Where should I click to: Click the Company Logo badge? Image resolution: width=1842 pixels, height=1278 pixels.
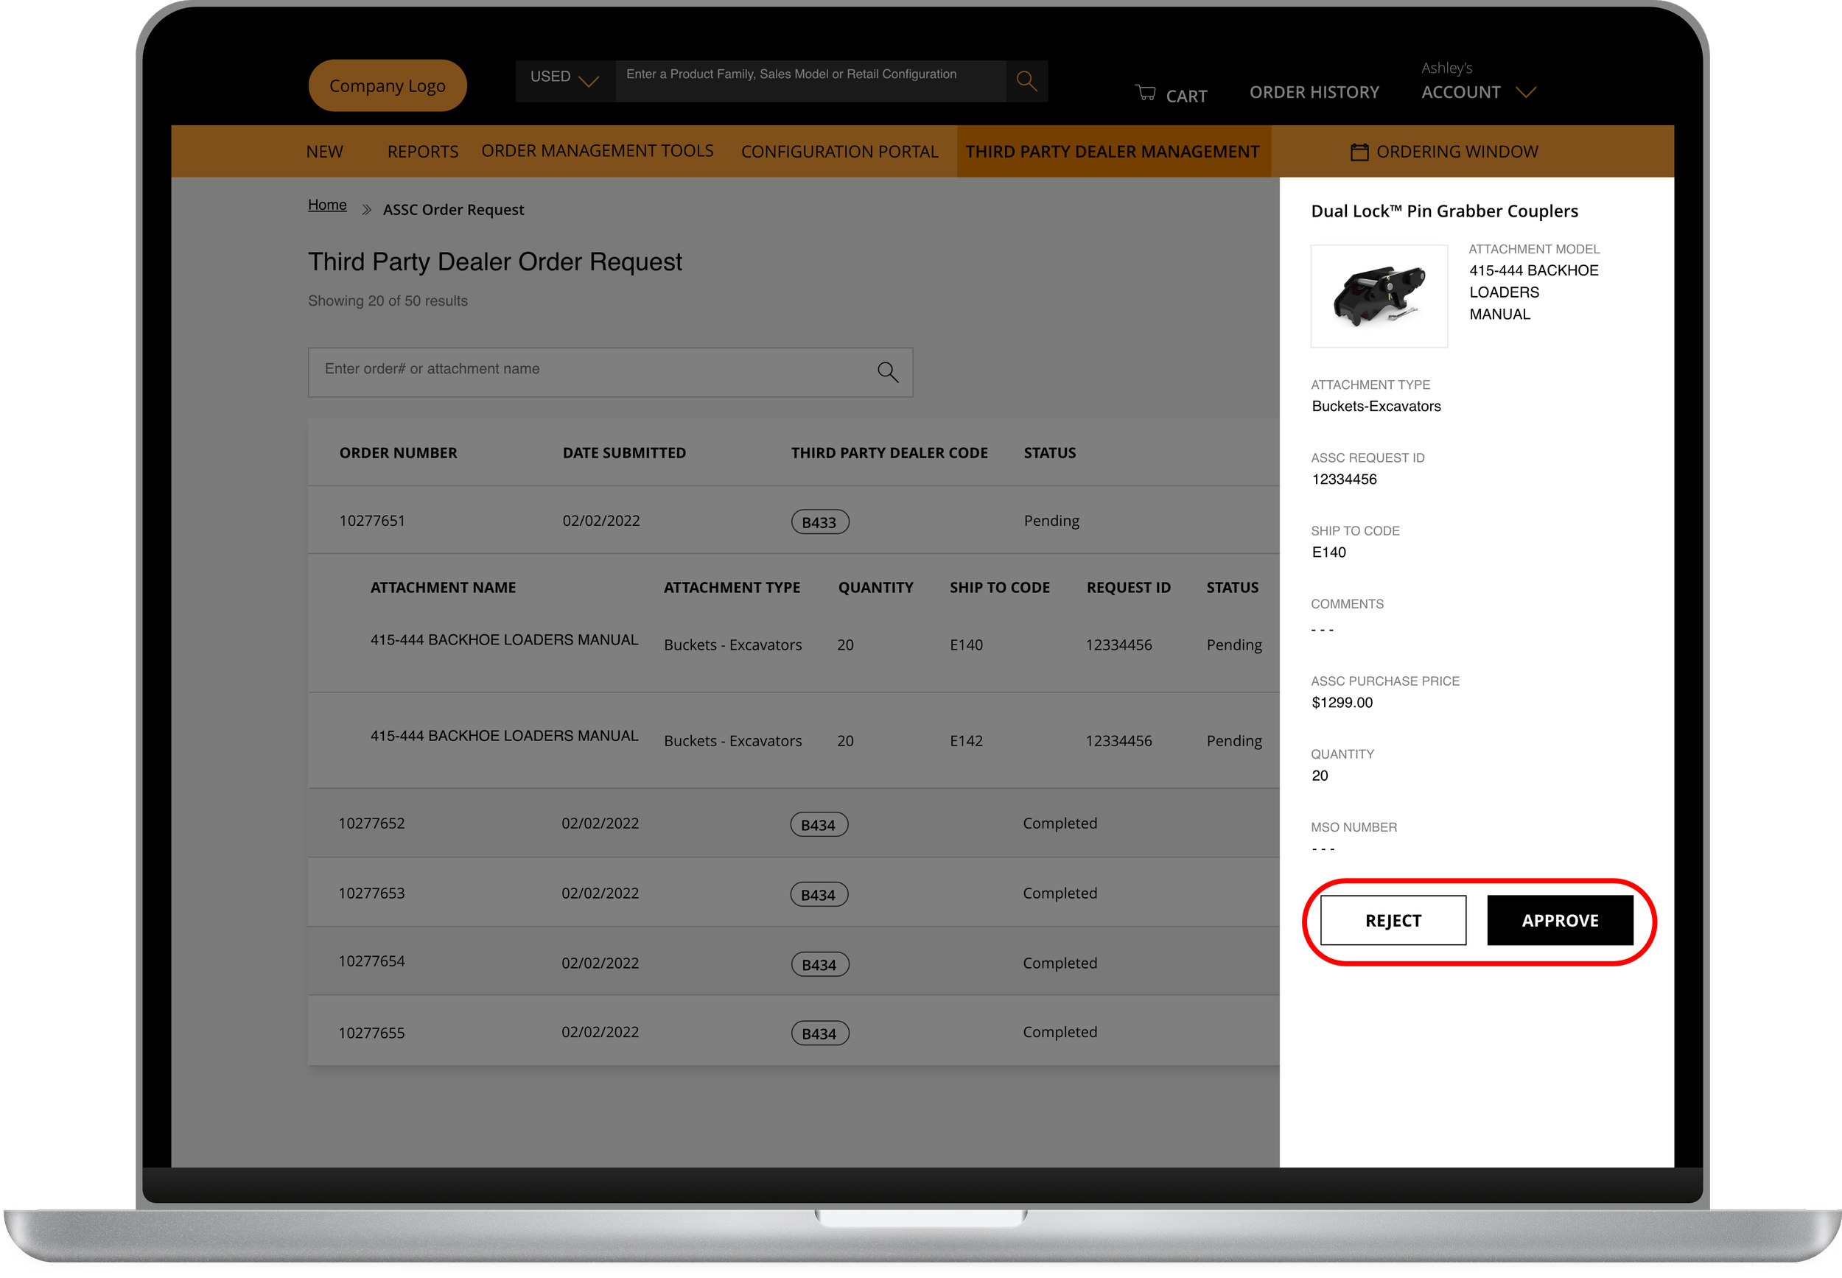[388, 85]
